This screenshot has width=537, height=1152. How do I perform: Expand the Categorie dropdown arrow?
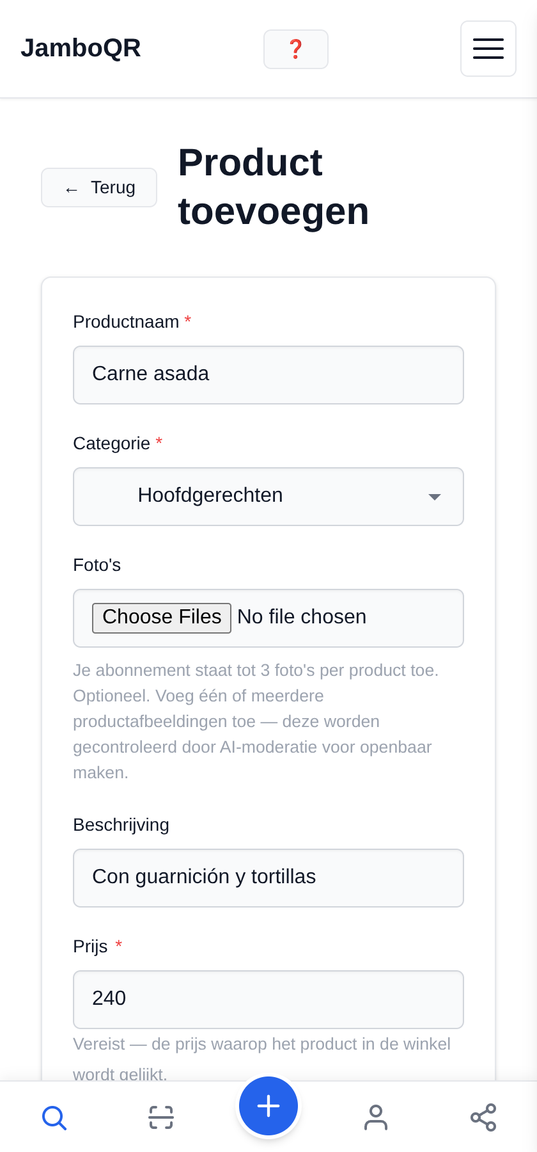(x=435, y=497)
